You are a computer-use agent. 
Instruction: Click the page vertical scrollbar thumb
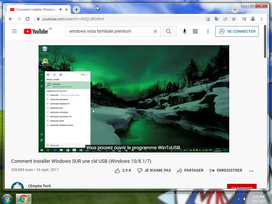(x=265, y=41)
